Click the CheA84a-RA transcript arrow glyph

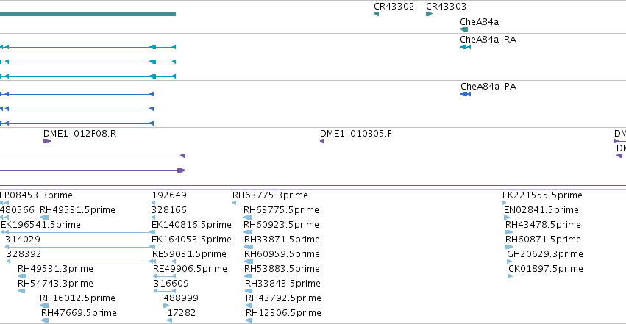point(465,47)
